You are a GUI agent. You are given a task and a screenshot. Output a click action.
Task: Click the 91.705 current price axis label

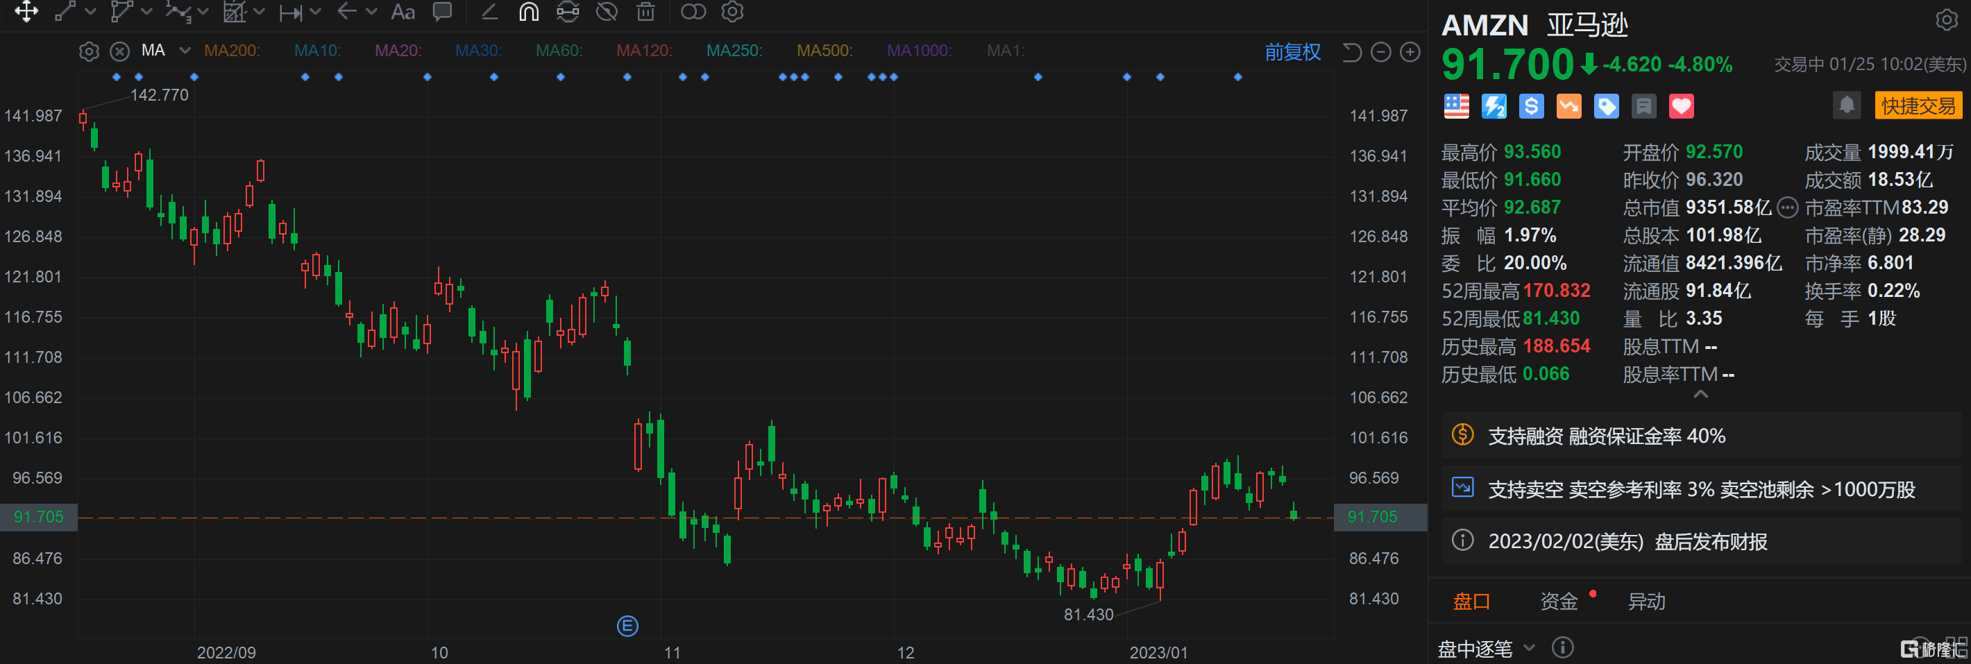pyautogui.click(x=38, y=517)
